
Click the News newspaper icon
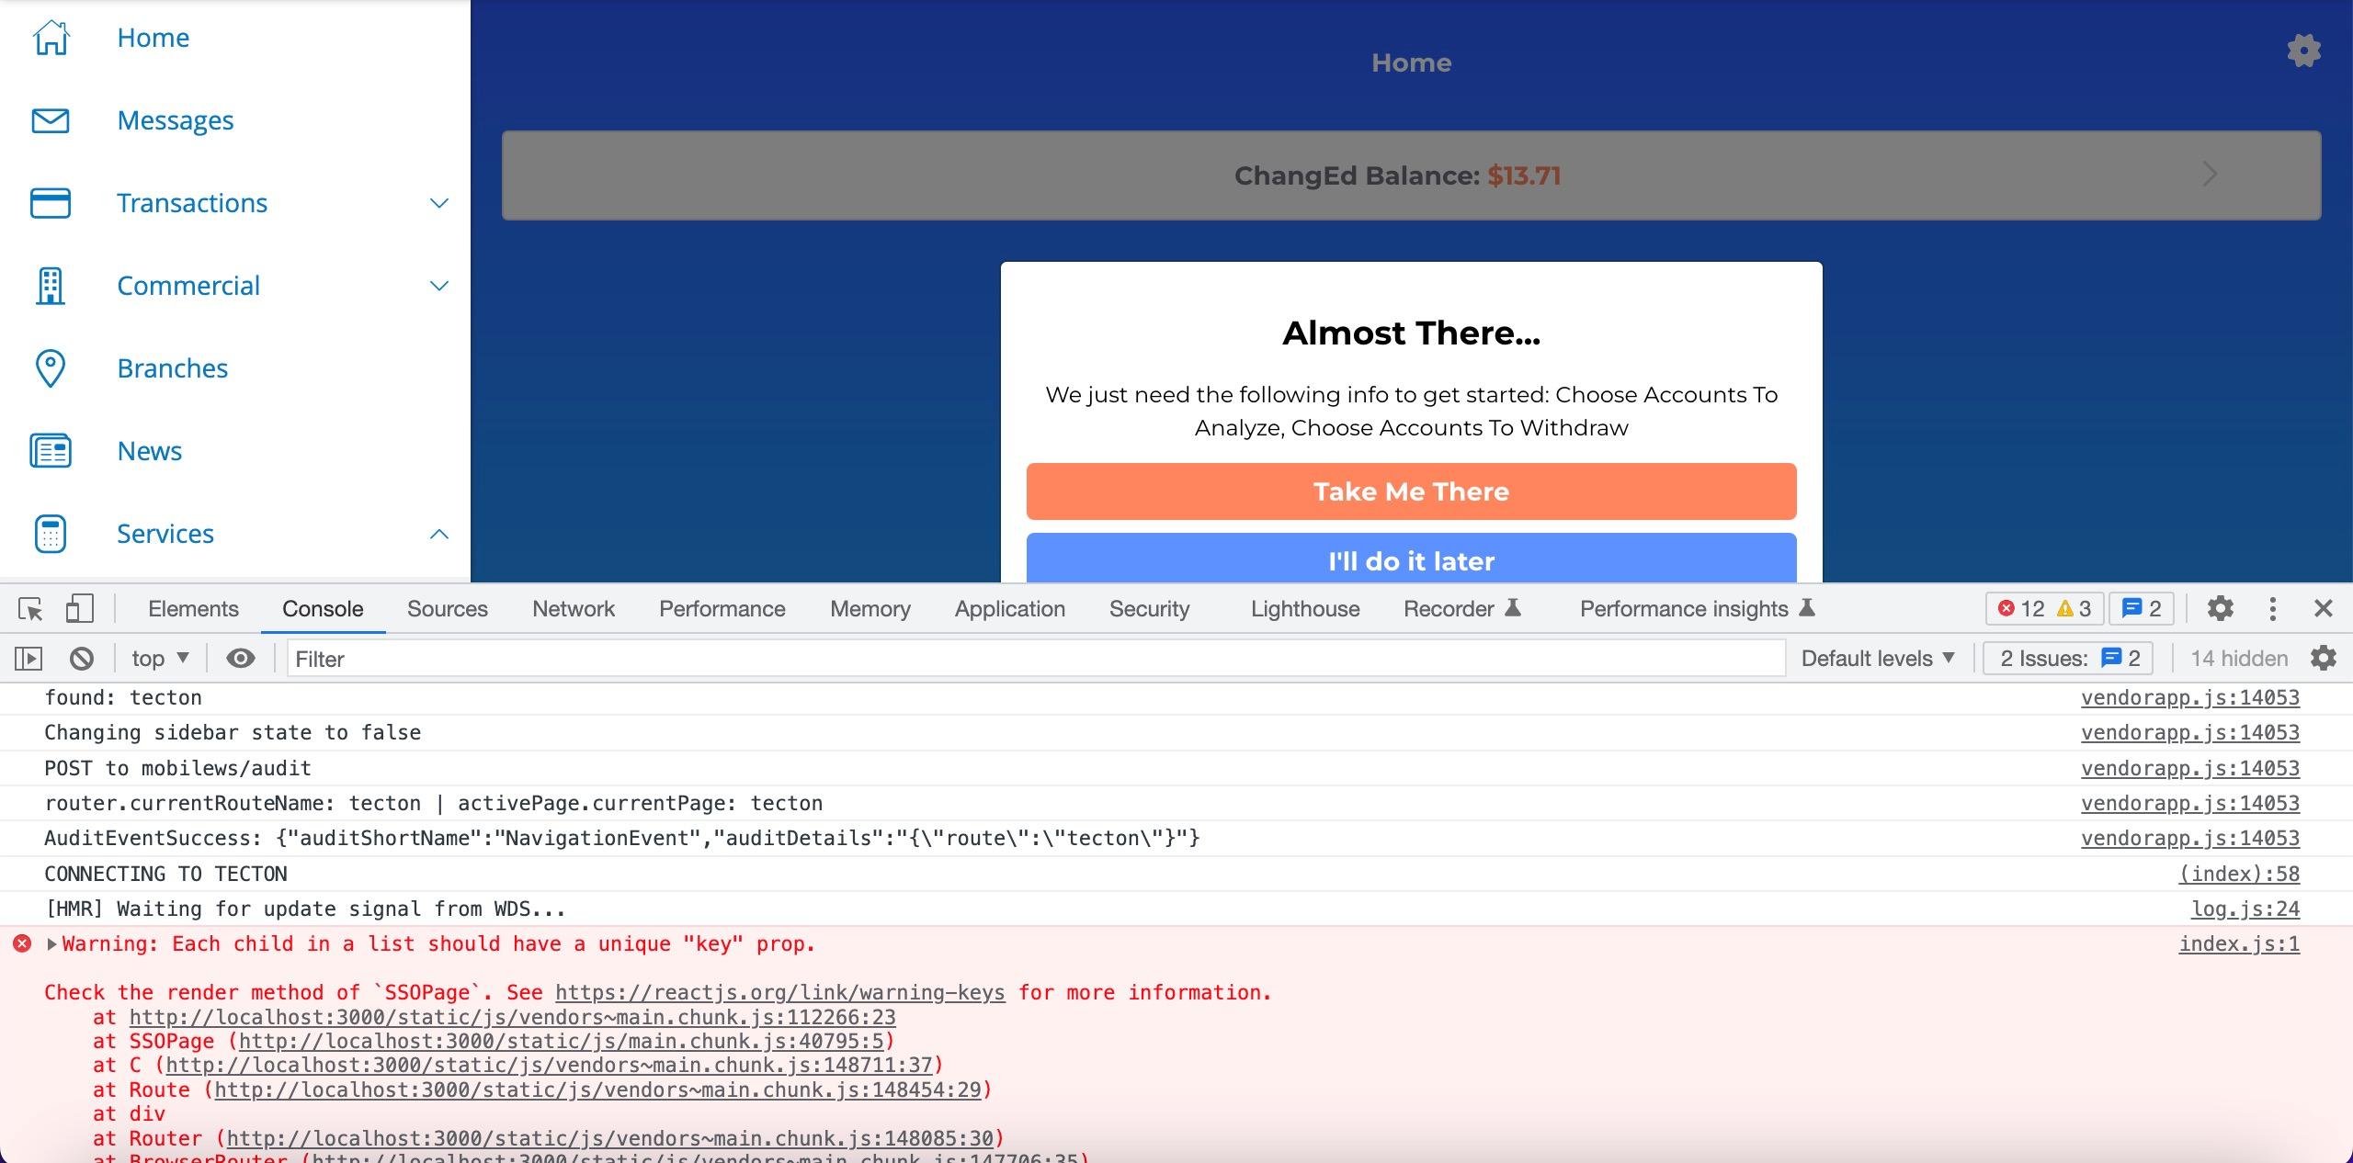click(x=51, y=451)
